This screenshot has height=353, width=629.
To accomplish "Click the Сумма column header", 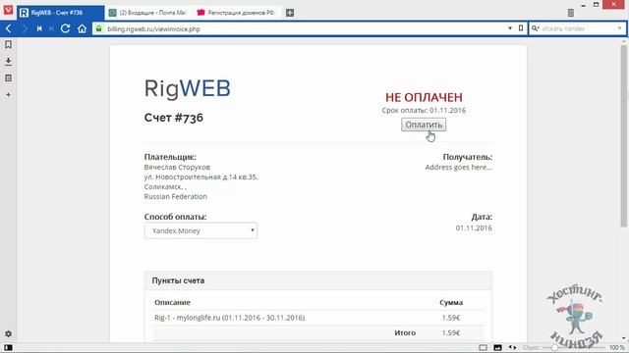I will point(451,302).
